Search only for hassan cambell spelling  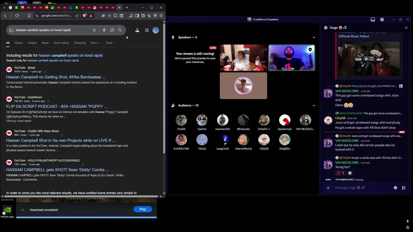[x=53, y=60]
